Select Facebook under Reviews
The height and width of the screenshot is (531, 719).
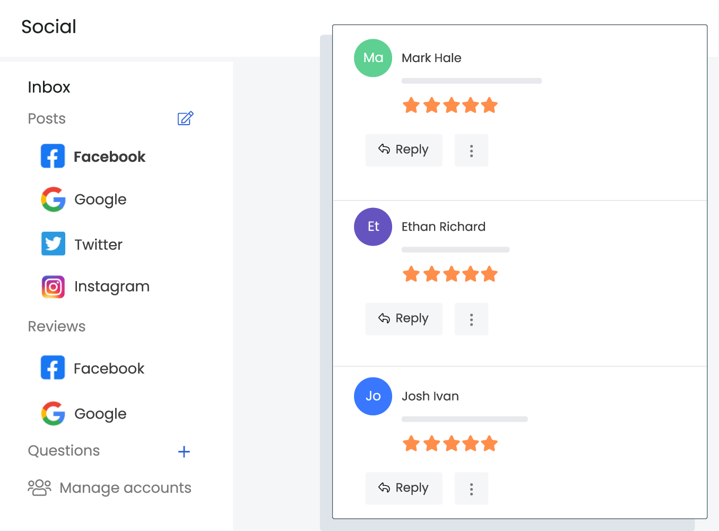[93, 368]
